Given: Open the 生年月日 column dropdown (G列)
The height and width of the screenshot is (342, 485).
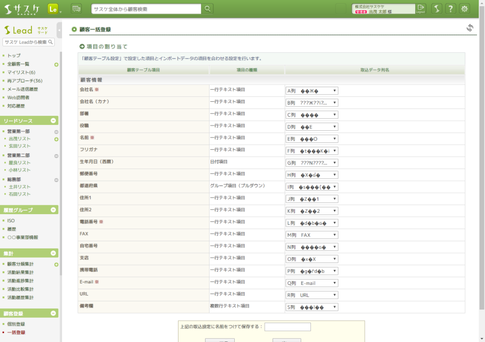Looking at the screenshot, I should click(x=312, y=163).
